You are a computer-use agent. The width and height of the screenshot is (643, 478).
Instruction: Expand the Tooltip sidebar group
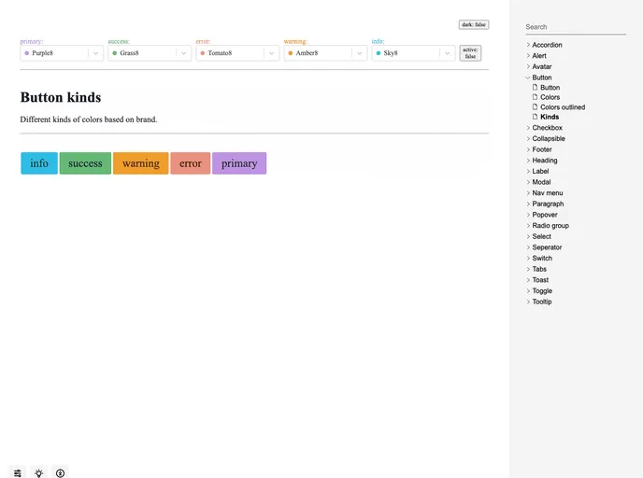[541, 302]
